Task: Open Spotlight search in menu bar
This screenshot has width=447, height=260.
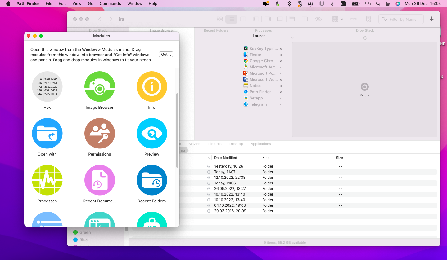Action: coord(378,4)
